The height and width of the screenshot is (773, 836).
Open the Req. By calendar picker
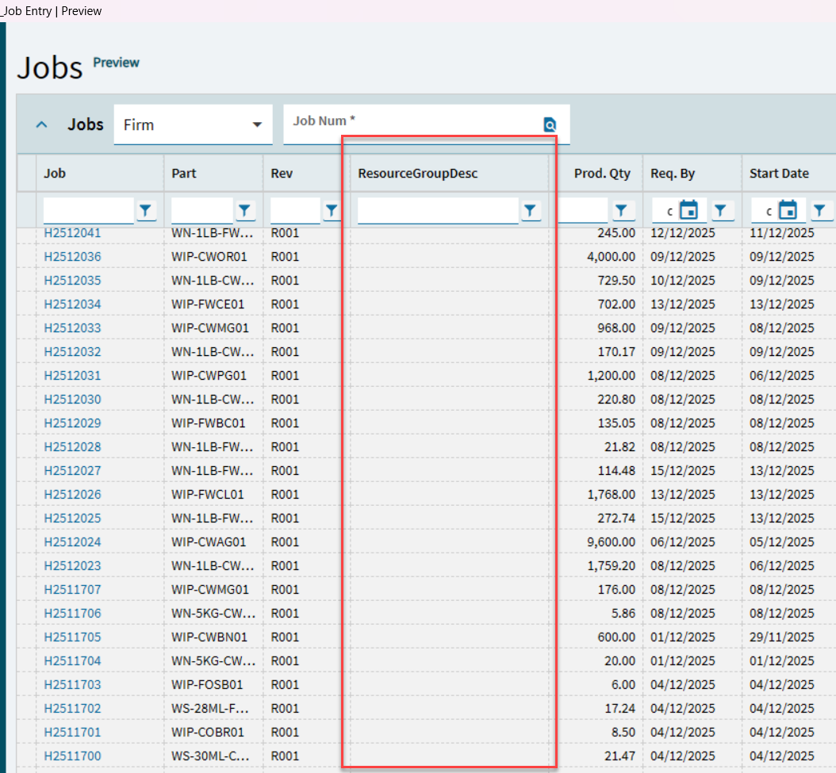point(689,210)
